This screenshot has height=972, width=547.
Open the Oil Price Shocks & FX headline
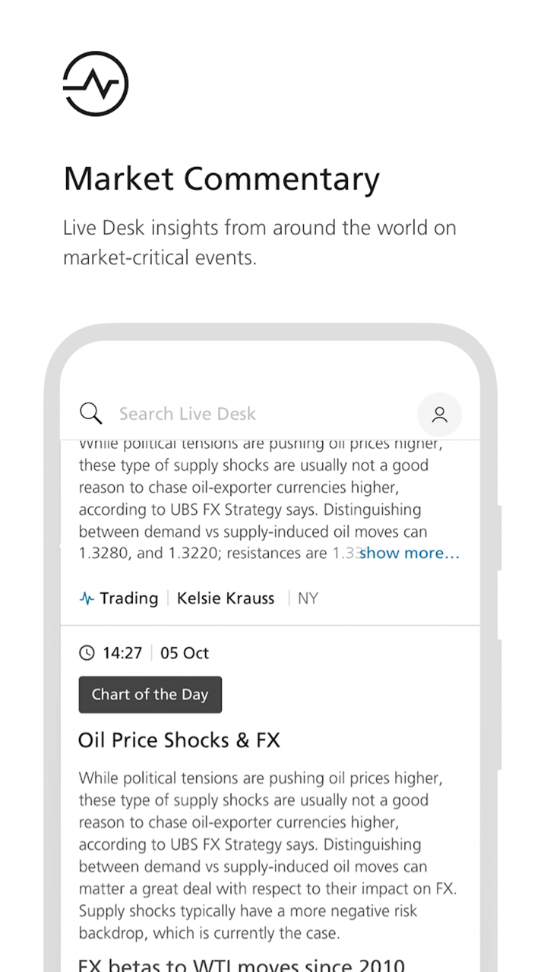[179, 740]
